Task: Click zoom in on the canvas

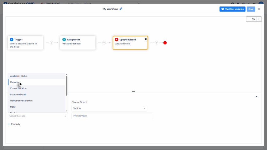Action: click(x=259, y=19)
